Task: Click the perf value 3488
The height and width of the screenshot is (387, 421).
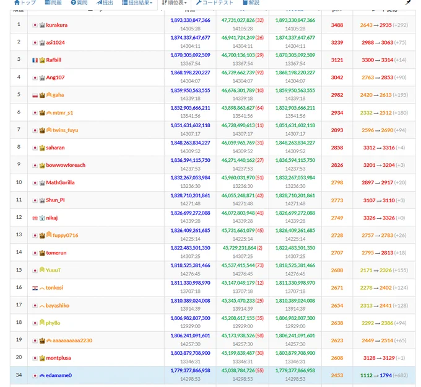Action: tap(337, 25)
